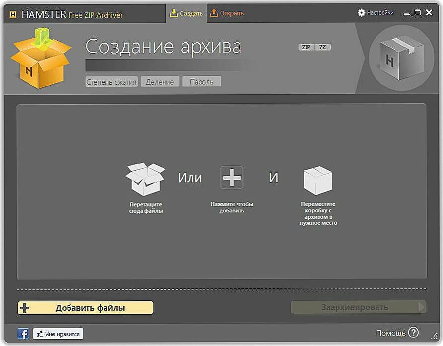The image size is (443, 346).
Task: Open Степень сжатия options
Action: point(111,82)
